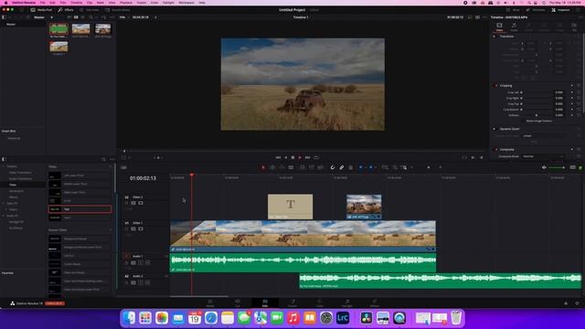Select Video Transitions in effects tree

click(20, 173)
